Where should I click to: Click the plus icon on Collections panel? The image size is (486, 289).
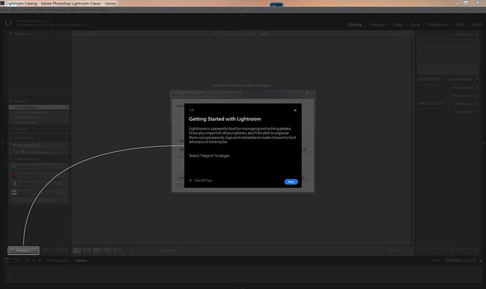click(x=67, y=138)
